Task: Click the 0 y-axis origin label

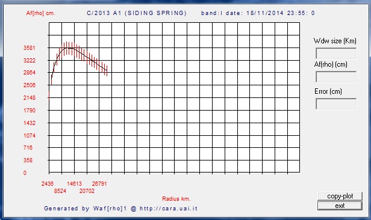Action: (25, 173)
